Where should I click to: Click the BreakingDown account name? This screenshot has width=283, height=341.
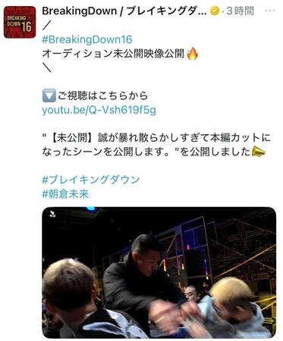(x=124, y=11)
